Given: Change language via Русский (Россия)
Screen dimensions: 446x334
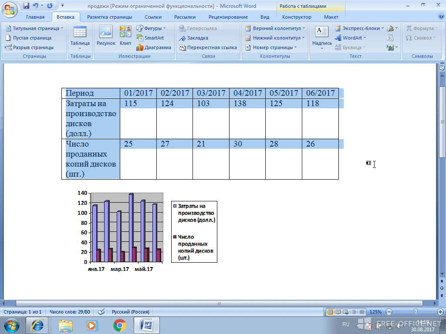Looking at the screenshot, I should click(x=131, y=312).
